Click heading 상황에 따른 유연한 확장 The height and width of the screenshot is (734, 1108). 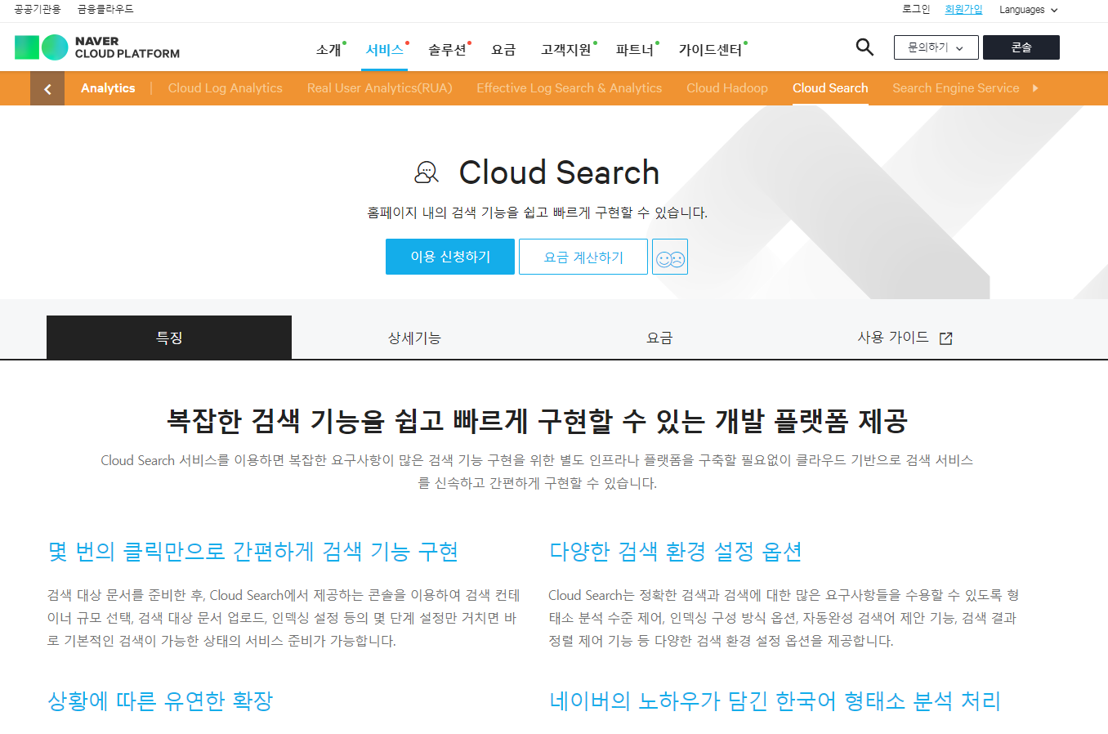tap(160, 701)
